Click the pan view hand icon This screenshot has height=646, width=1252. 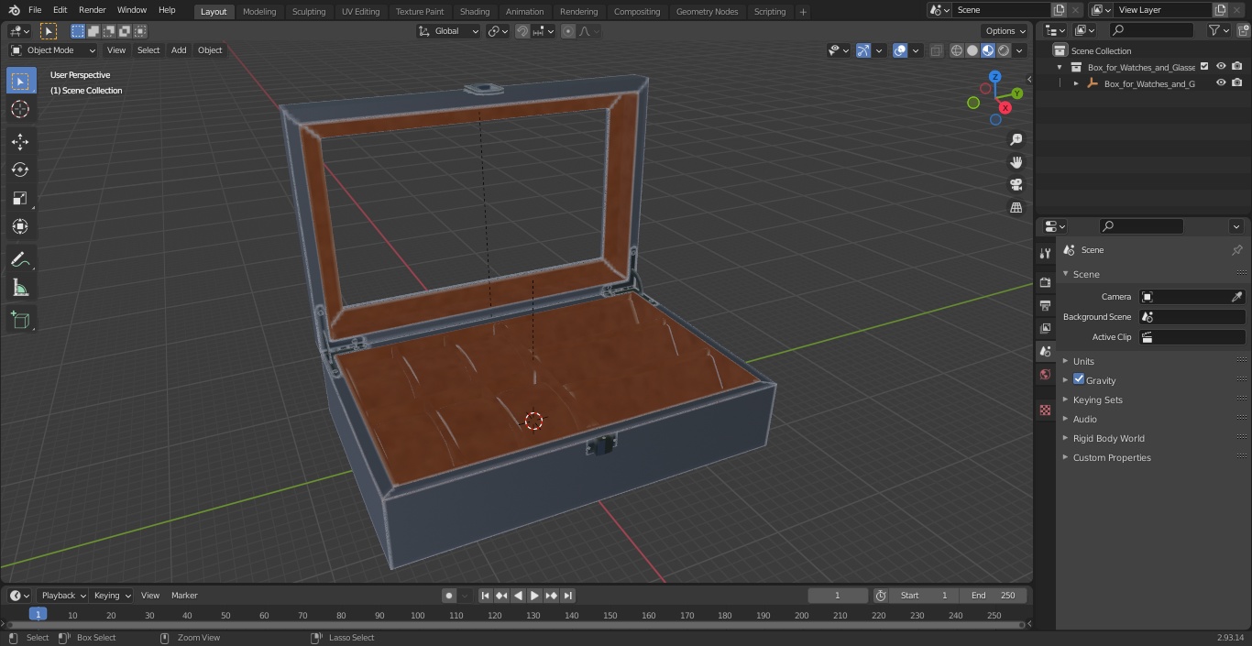coord(1016,162)
